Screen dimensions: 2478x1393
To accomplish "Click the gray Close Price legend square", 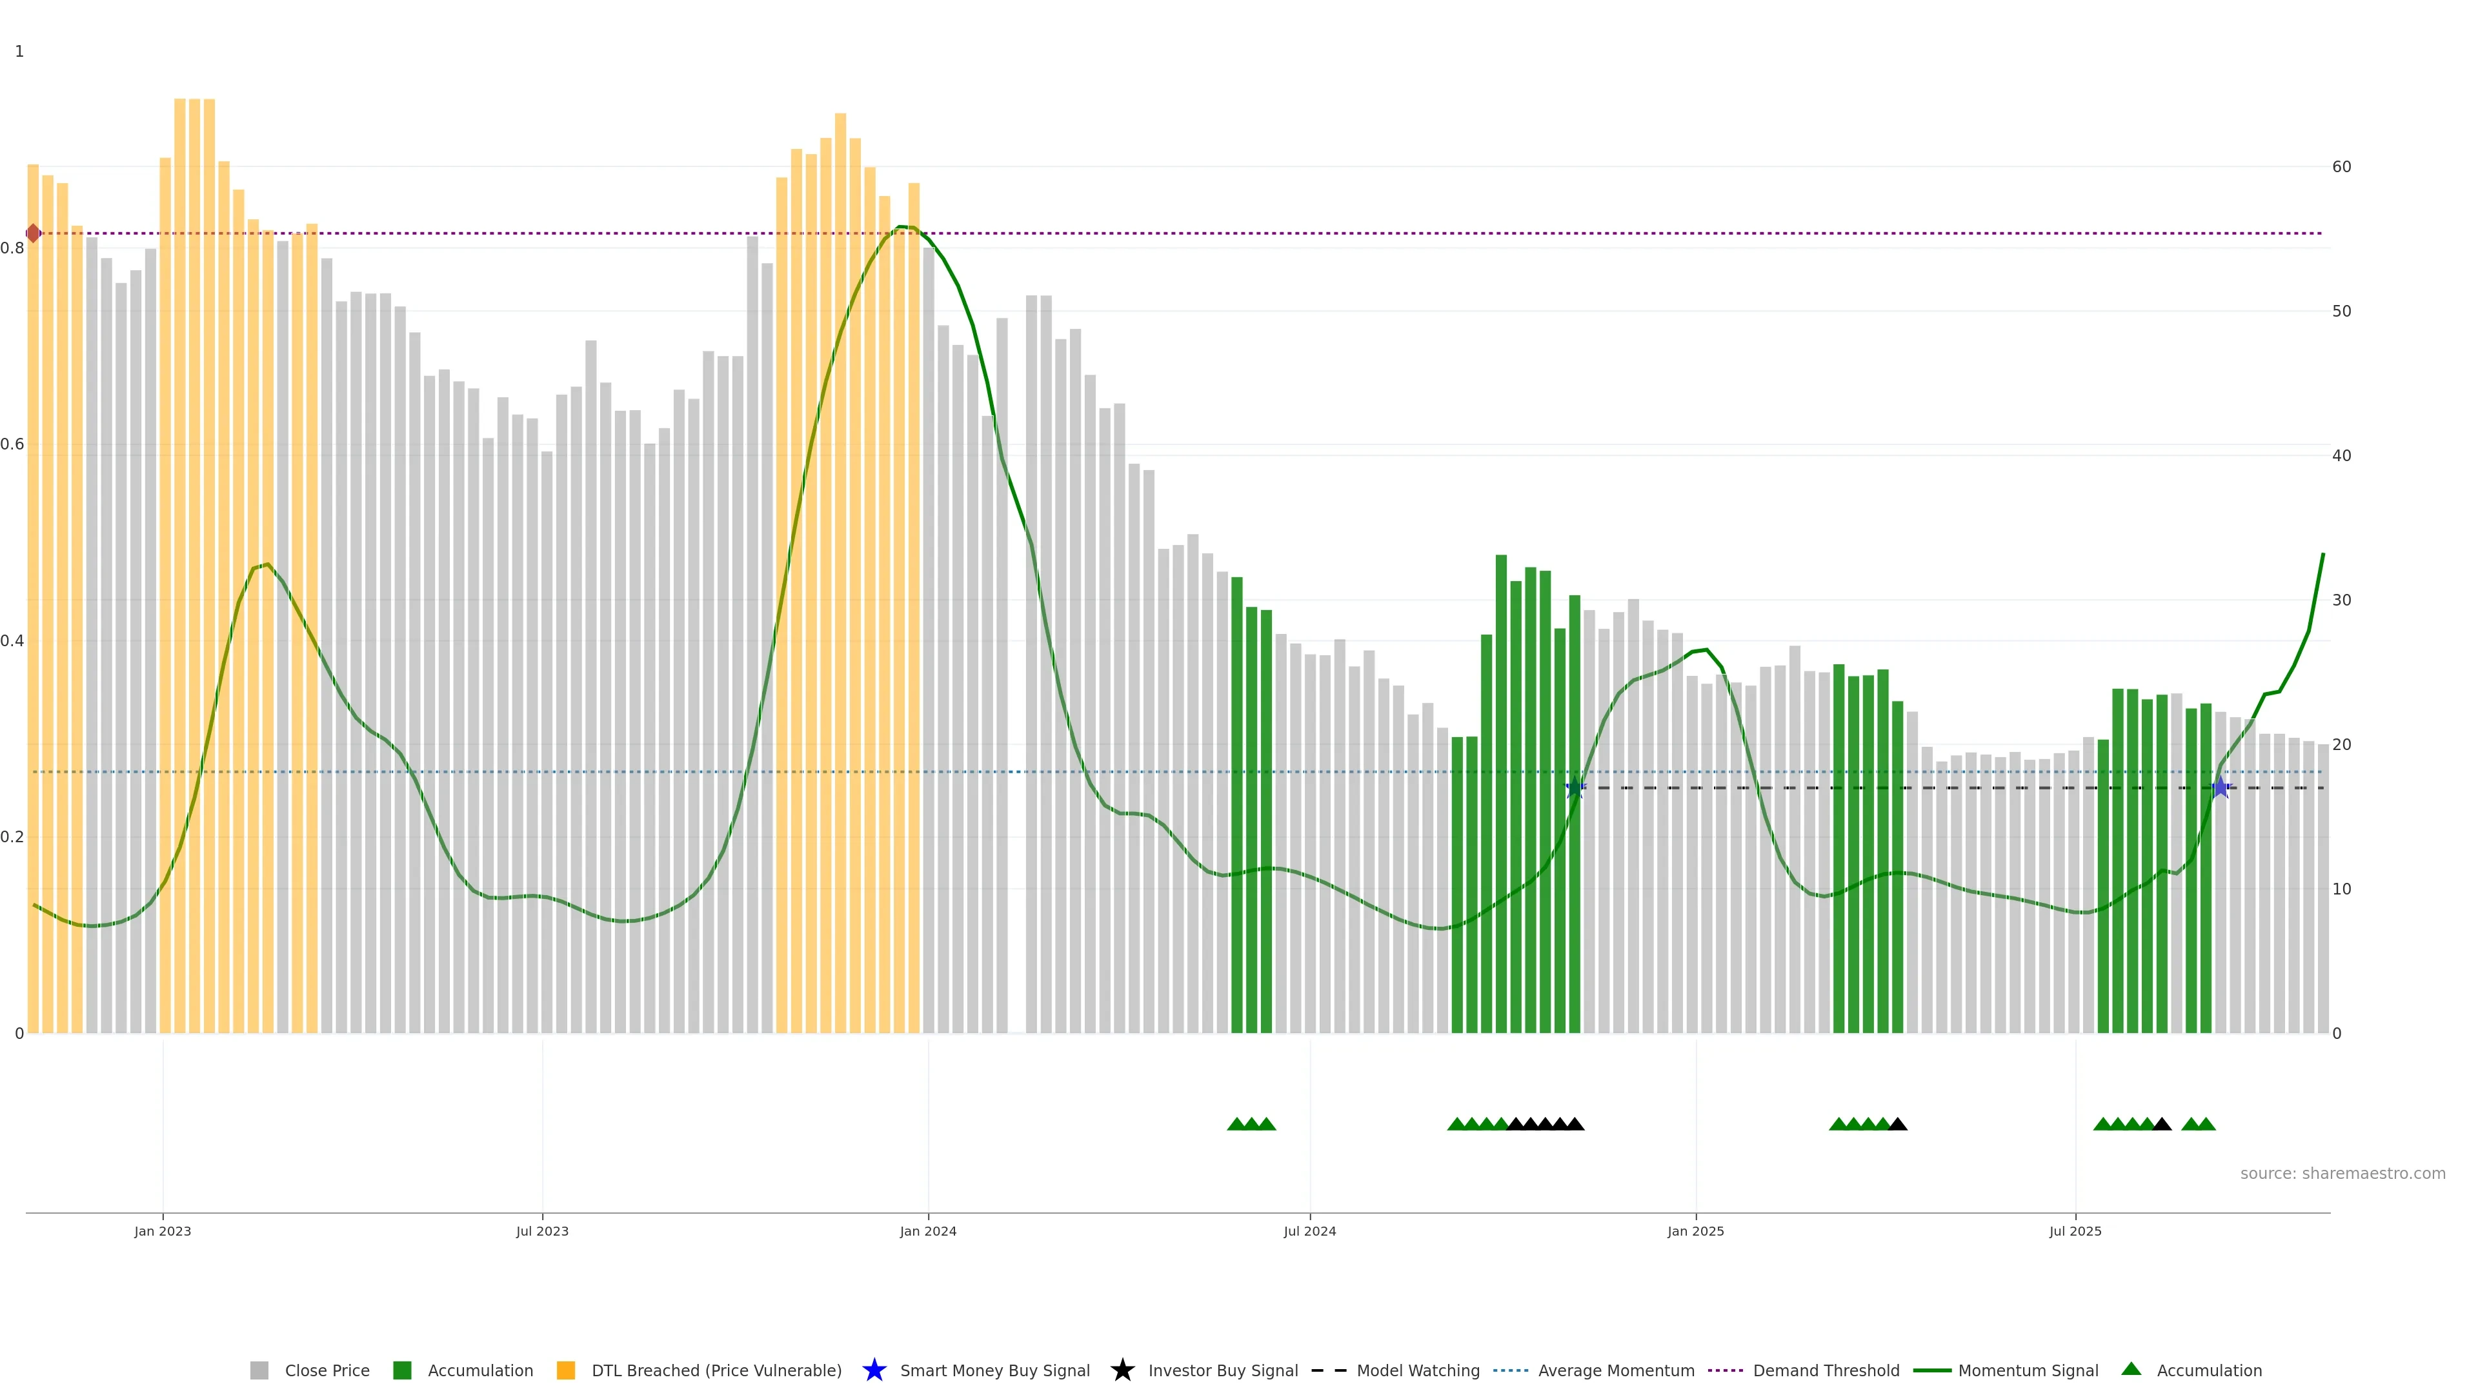I will 259,1371.
